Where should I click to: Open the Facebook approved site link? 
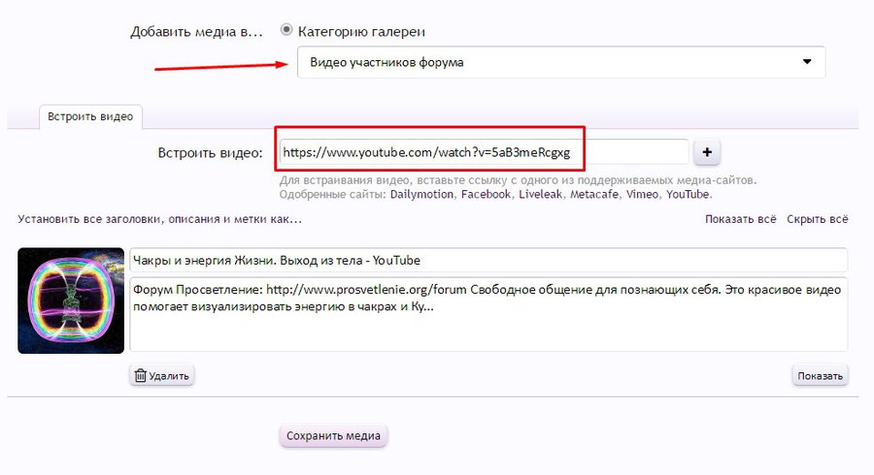(487, 195)
